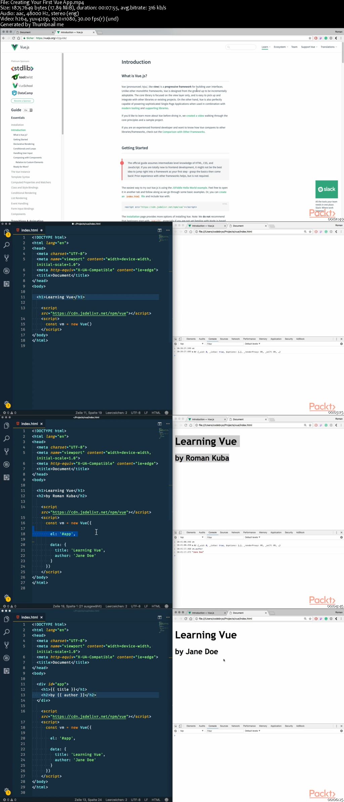This screenshot has height=802, width=344.
Task: Expand the Rt object in the 00:03:15 console
Action: click(x=193, y=352)
